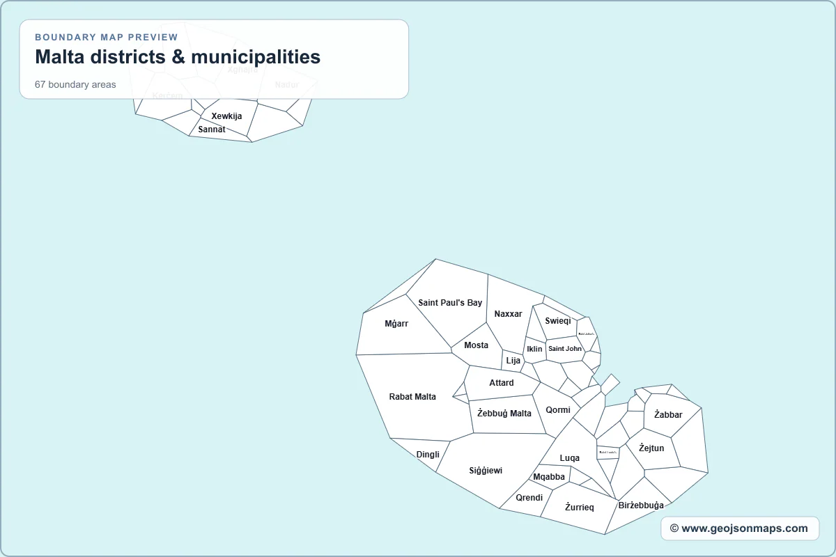Select the Dingli boundary area
Screen dimensions: 836x557
(x=428, y=455)
